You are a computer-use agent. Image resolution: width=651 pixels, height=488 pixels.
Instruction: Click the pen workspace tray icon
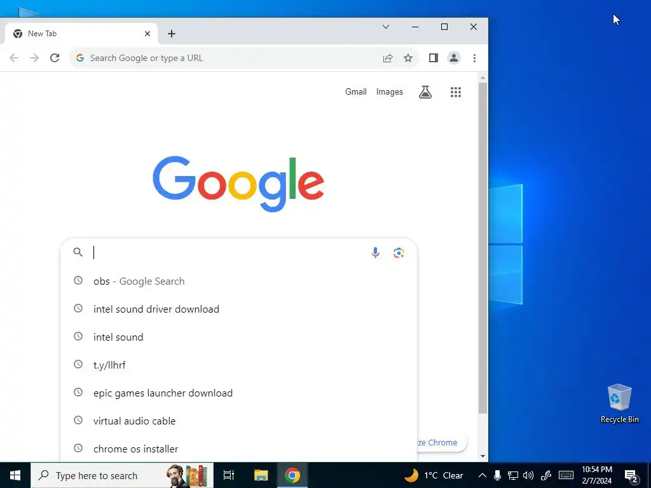tap(546, 475)
